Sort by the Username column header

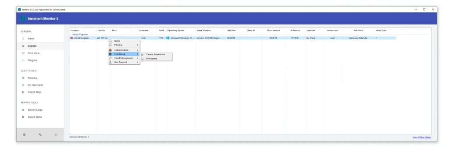point(144,30)
